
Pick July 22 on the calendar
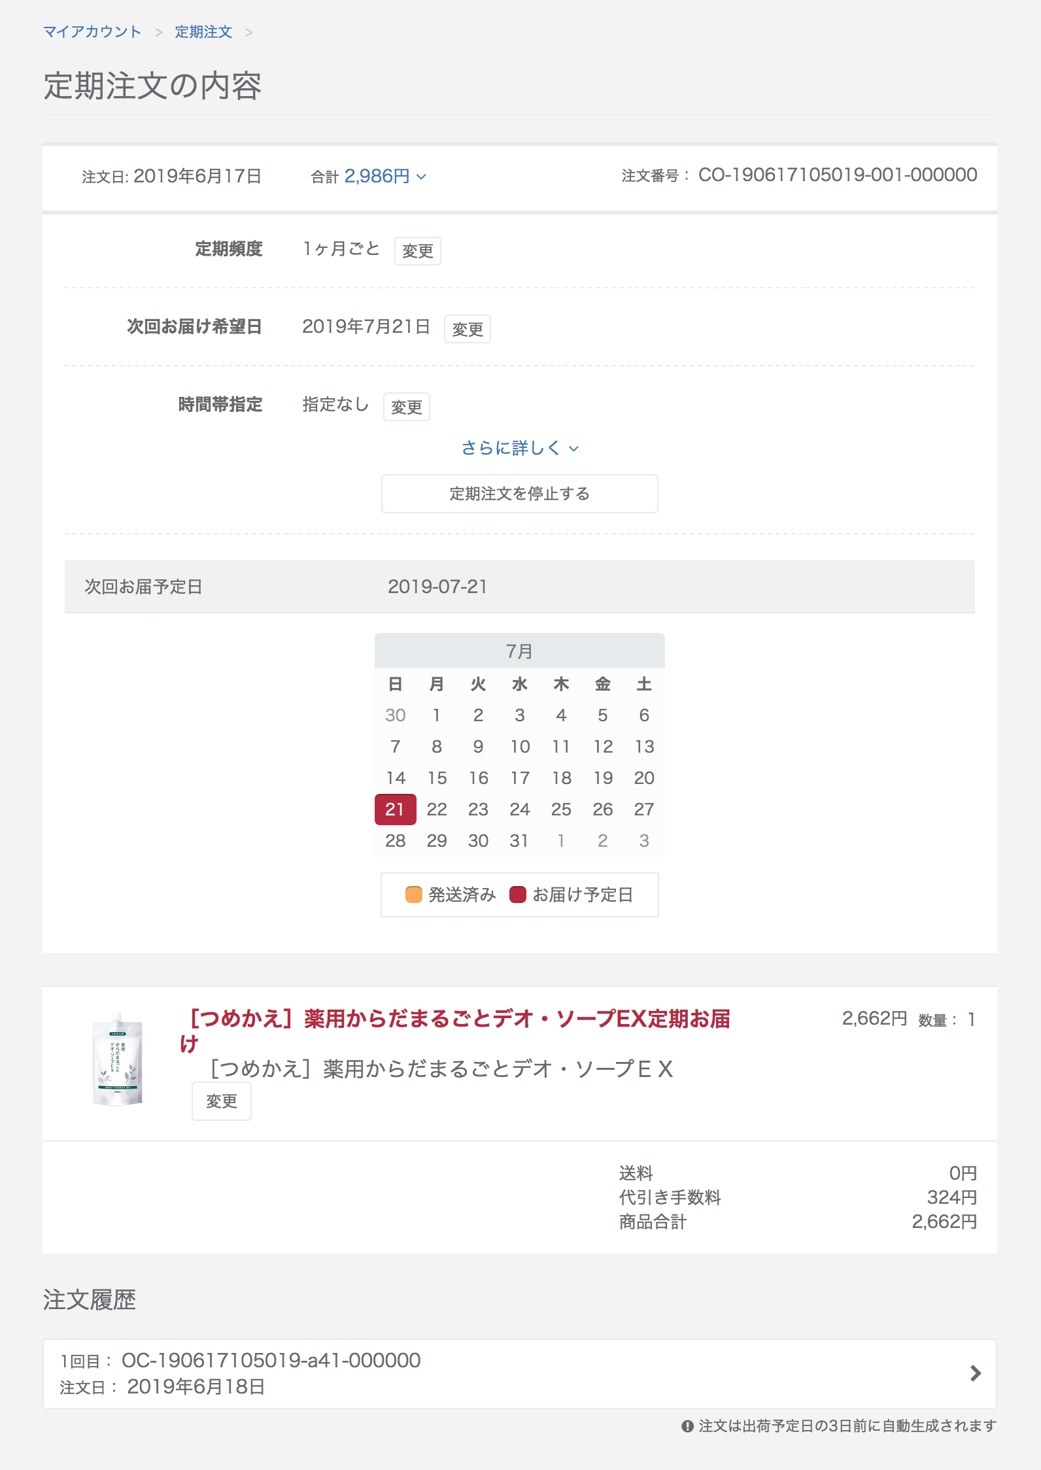[x=437, y=809]
